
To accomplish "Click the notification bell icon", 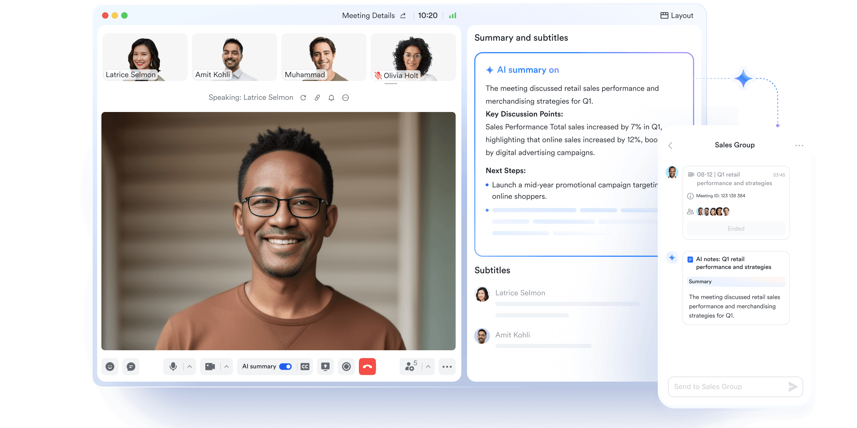I will [x=331, y=98].
